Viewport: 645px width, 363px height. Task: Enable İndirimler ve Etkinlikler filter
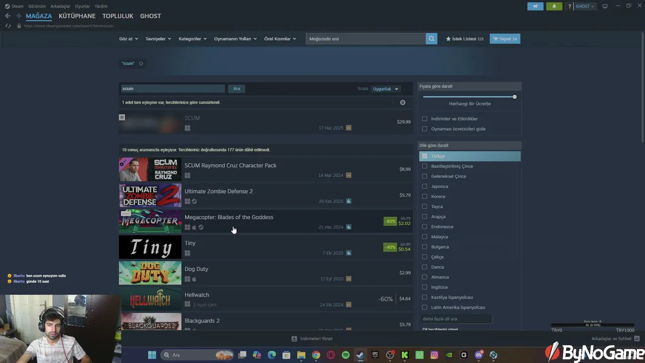pos(425,119)
